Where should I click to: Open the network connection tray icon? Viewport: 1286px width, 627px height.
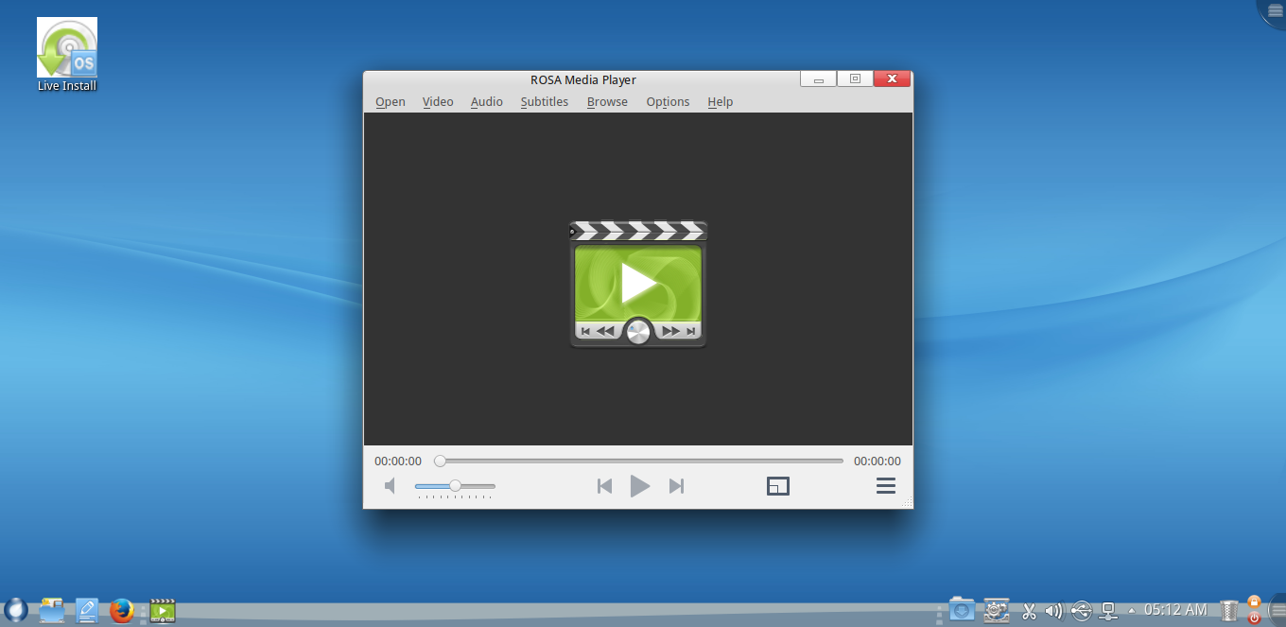tap(1109, 611)
